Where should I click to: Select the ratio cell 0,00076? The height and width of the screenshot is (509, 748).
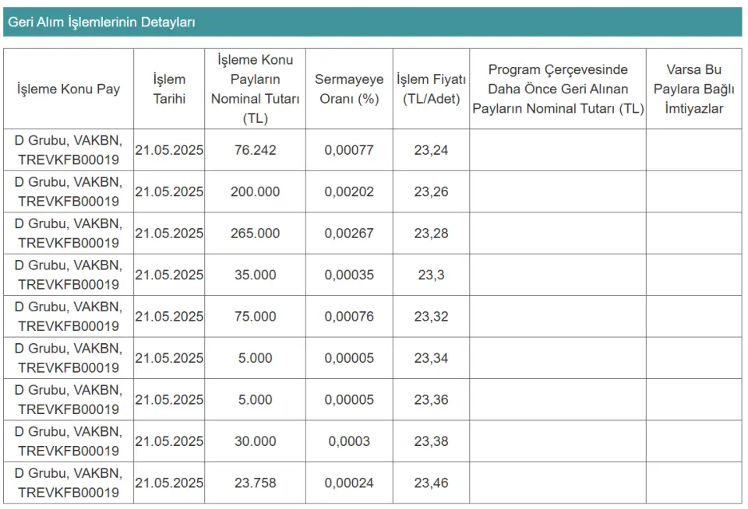[349, 317]
